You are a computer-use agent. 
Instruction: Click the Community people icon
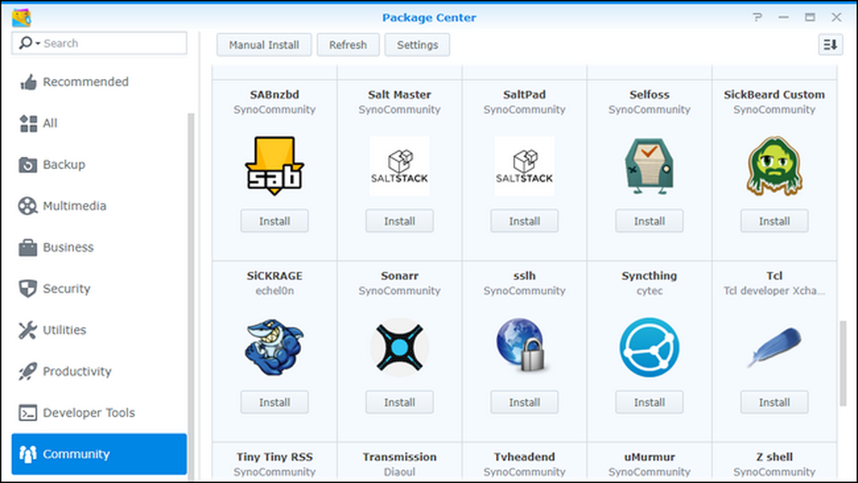(x=28, y=454)
